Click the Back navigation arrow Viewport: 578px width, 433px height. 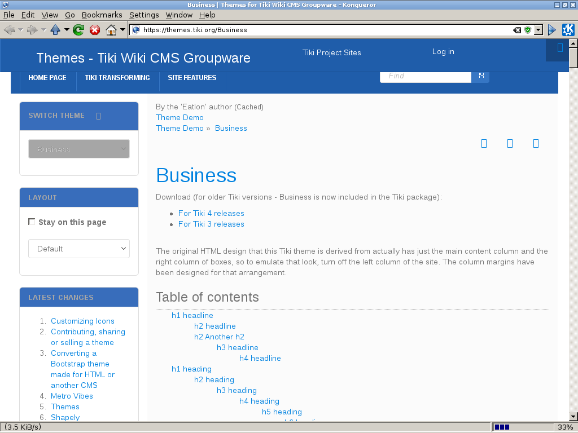(10, 30)
